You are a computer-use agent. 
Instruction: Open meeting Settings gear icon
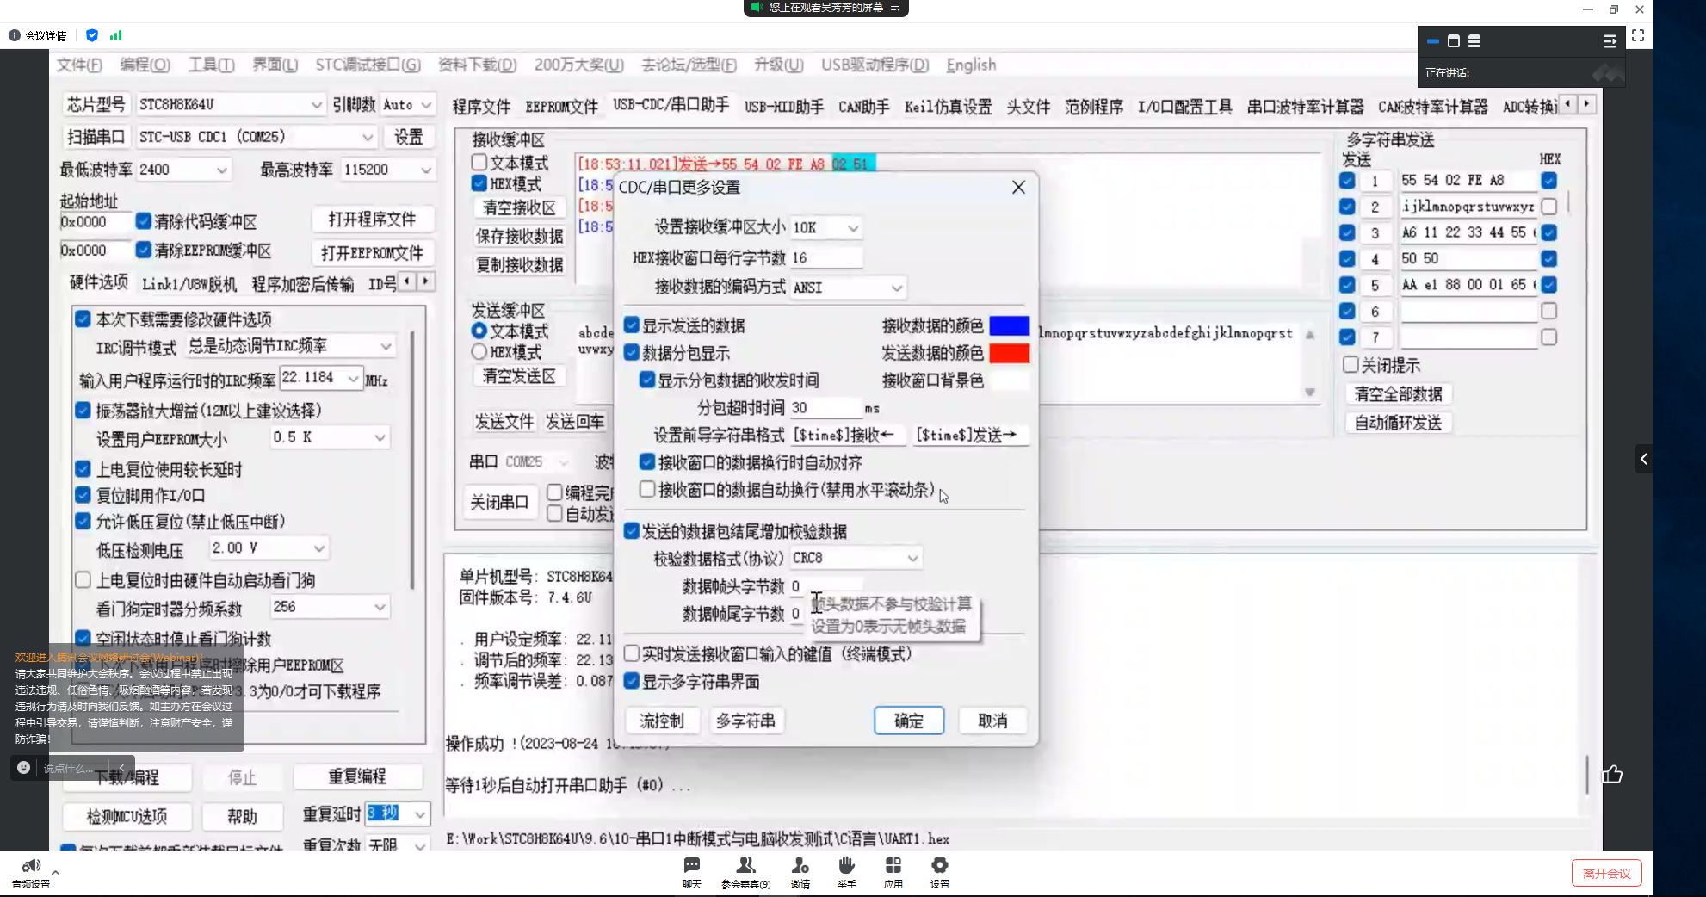click(x=939, y=866)
